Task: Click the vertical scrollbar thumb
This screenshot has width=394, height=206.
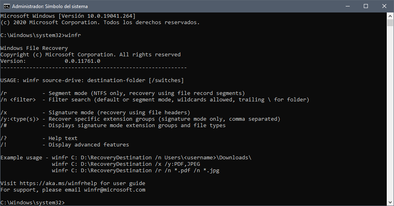Action: tap(390, 23)
